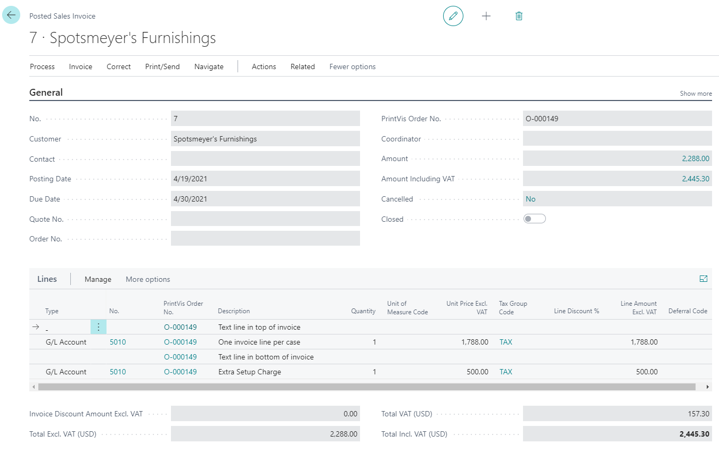Image resolution: width=719 pixels, height=452 pixels.
Task: Click description Text line in bottom of invoice
Action: click(266, 357)
